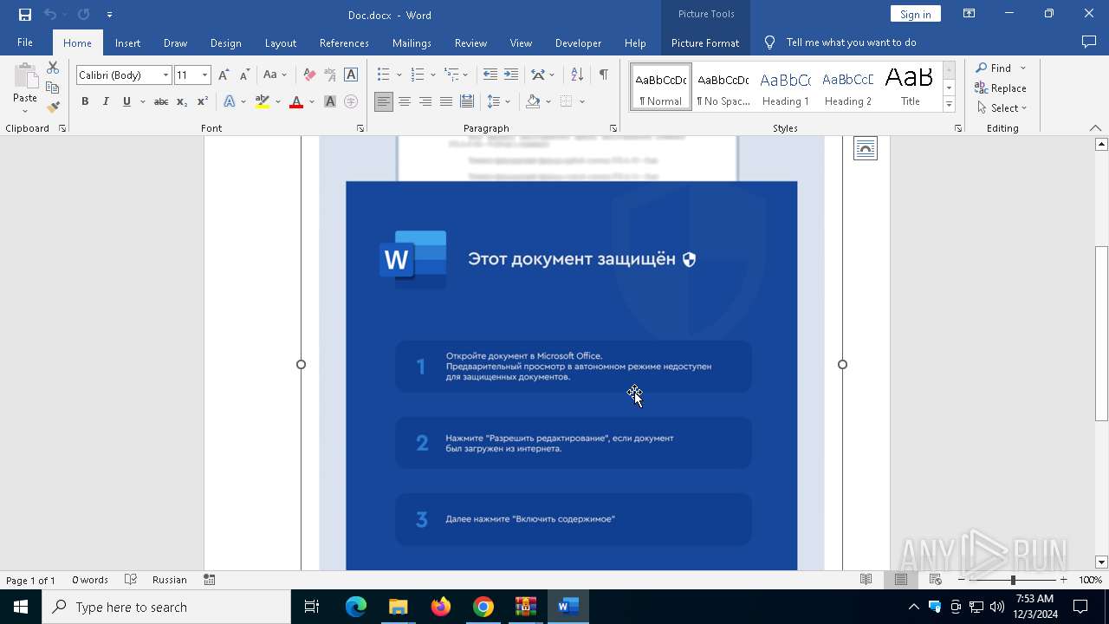Apply the red Font Color button

tap(296, 101)
